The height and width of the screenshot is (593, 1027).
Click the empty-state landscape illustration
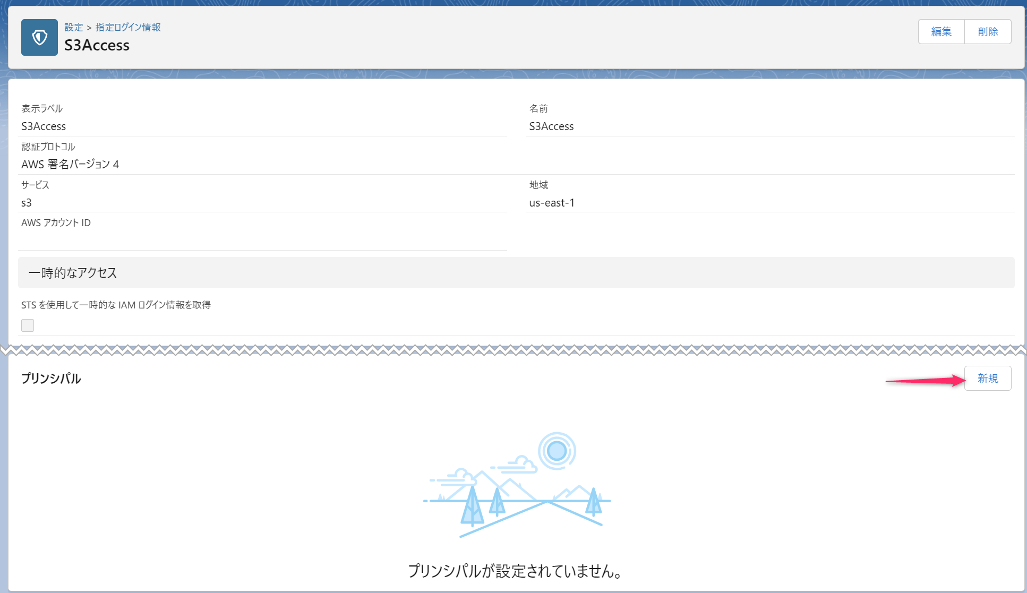coord(516,502)
